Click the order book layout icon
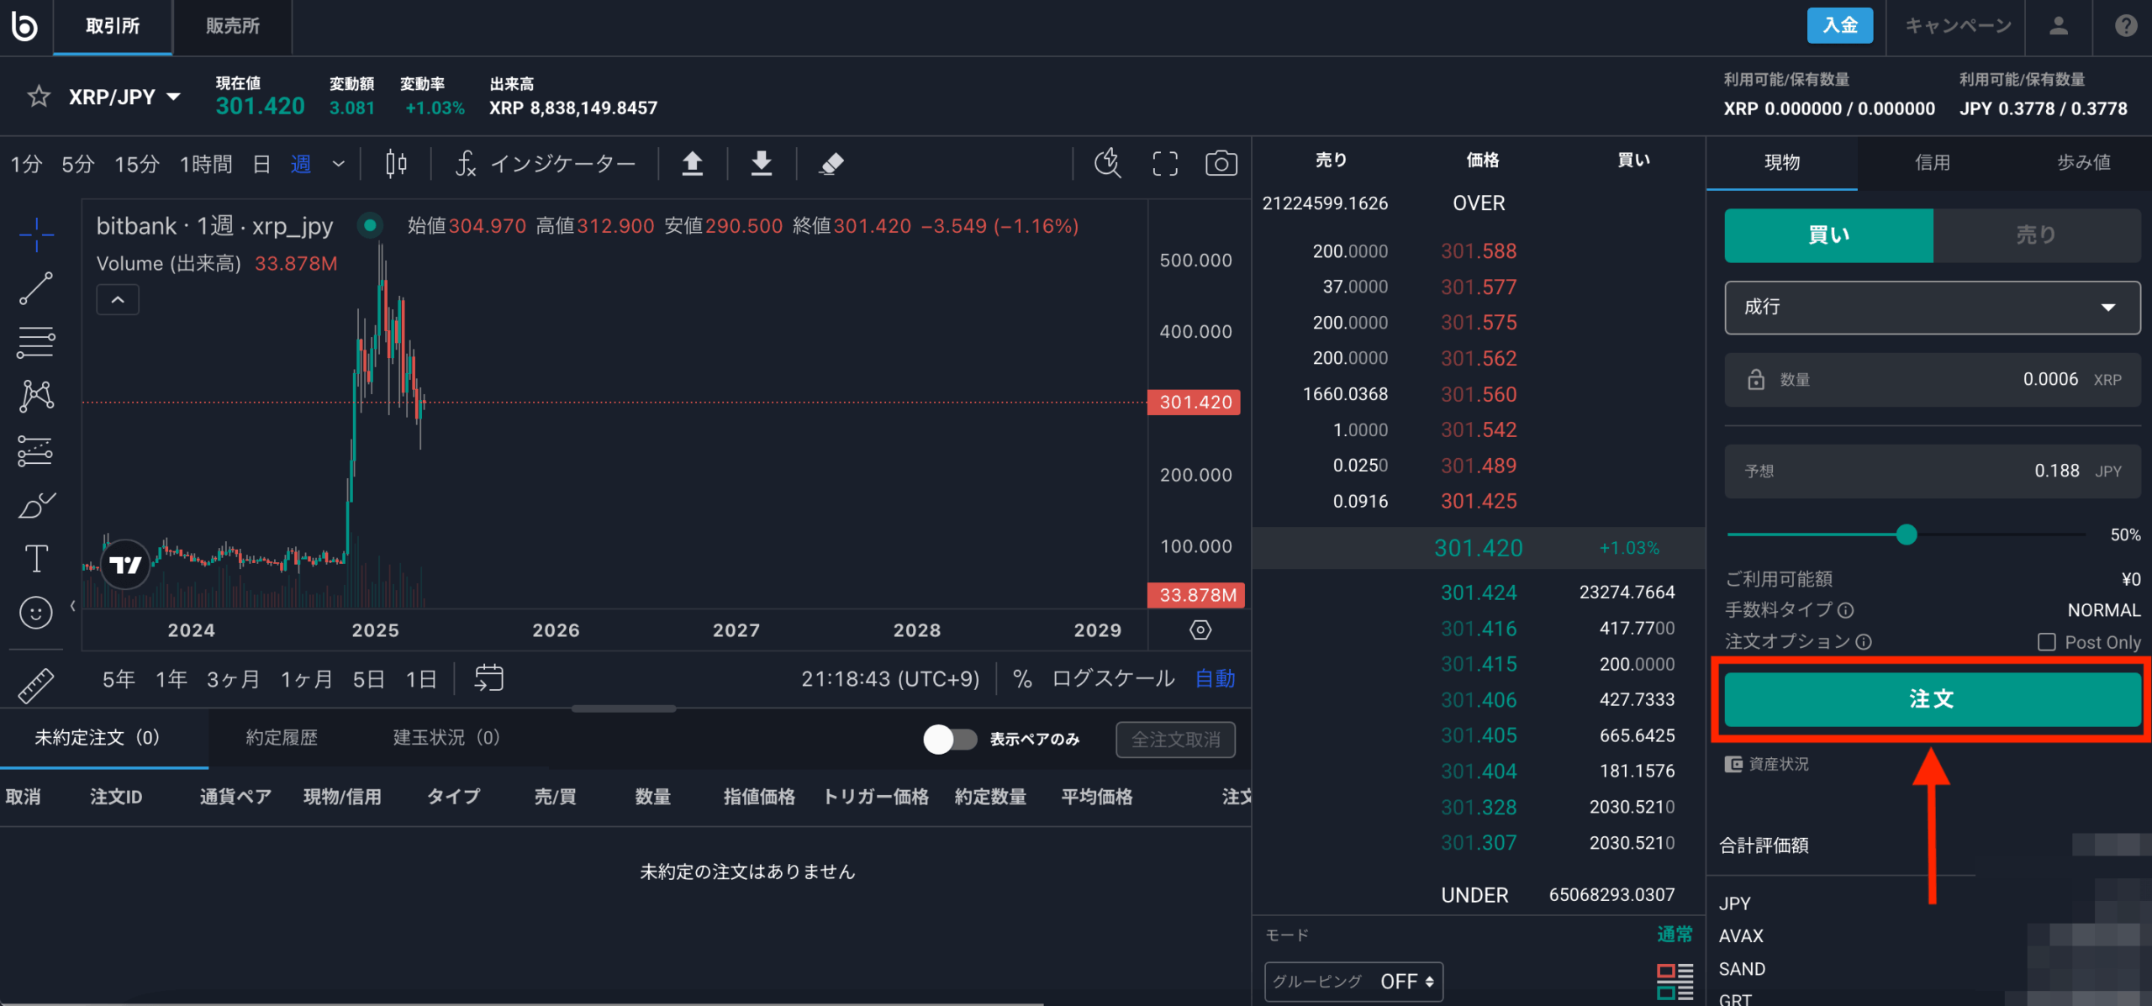 [1675, 981]
